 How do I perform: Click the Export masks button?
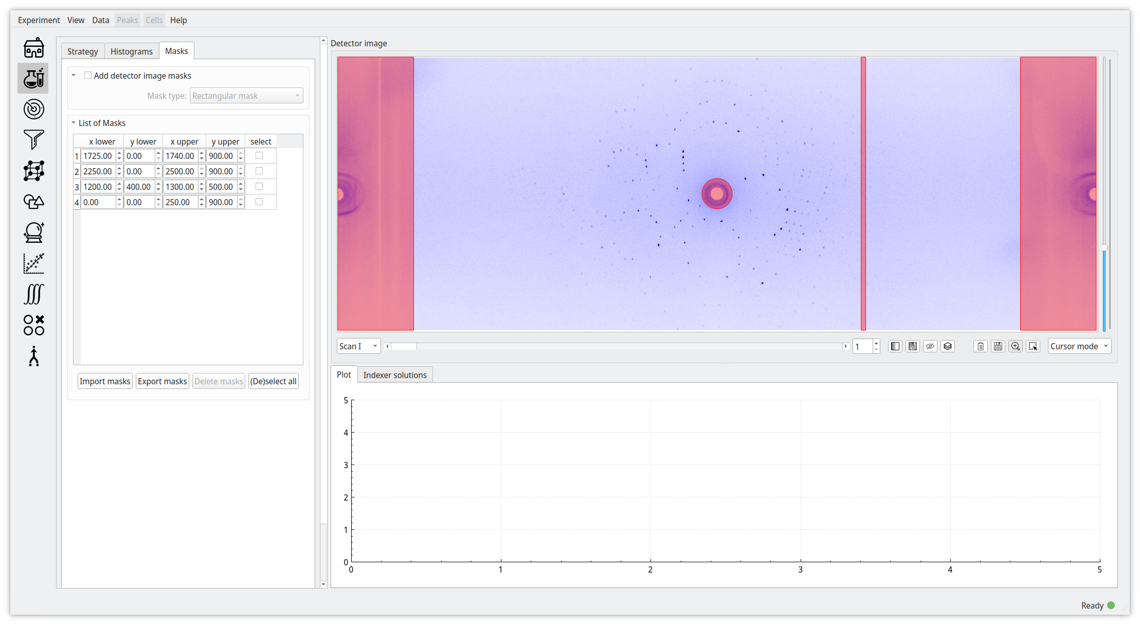pos(162,381)
